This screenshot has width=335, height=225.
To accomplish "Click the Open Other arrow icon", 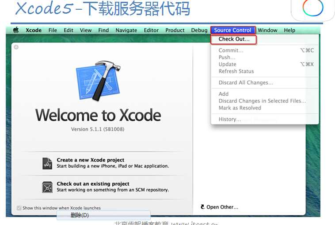I will tap(202, 206).
